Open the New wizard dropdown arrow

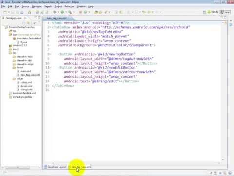[x=9, y=12]
